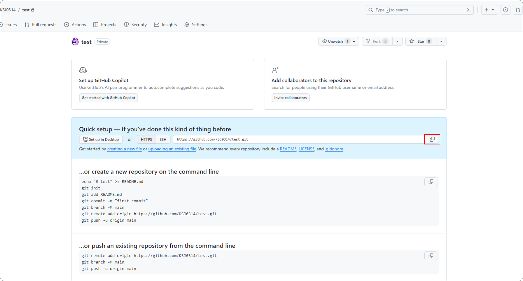Copy the push existing repository commands

pyautogui.click(x=431, y=256)
